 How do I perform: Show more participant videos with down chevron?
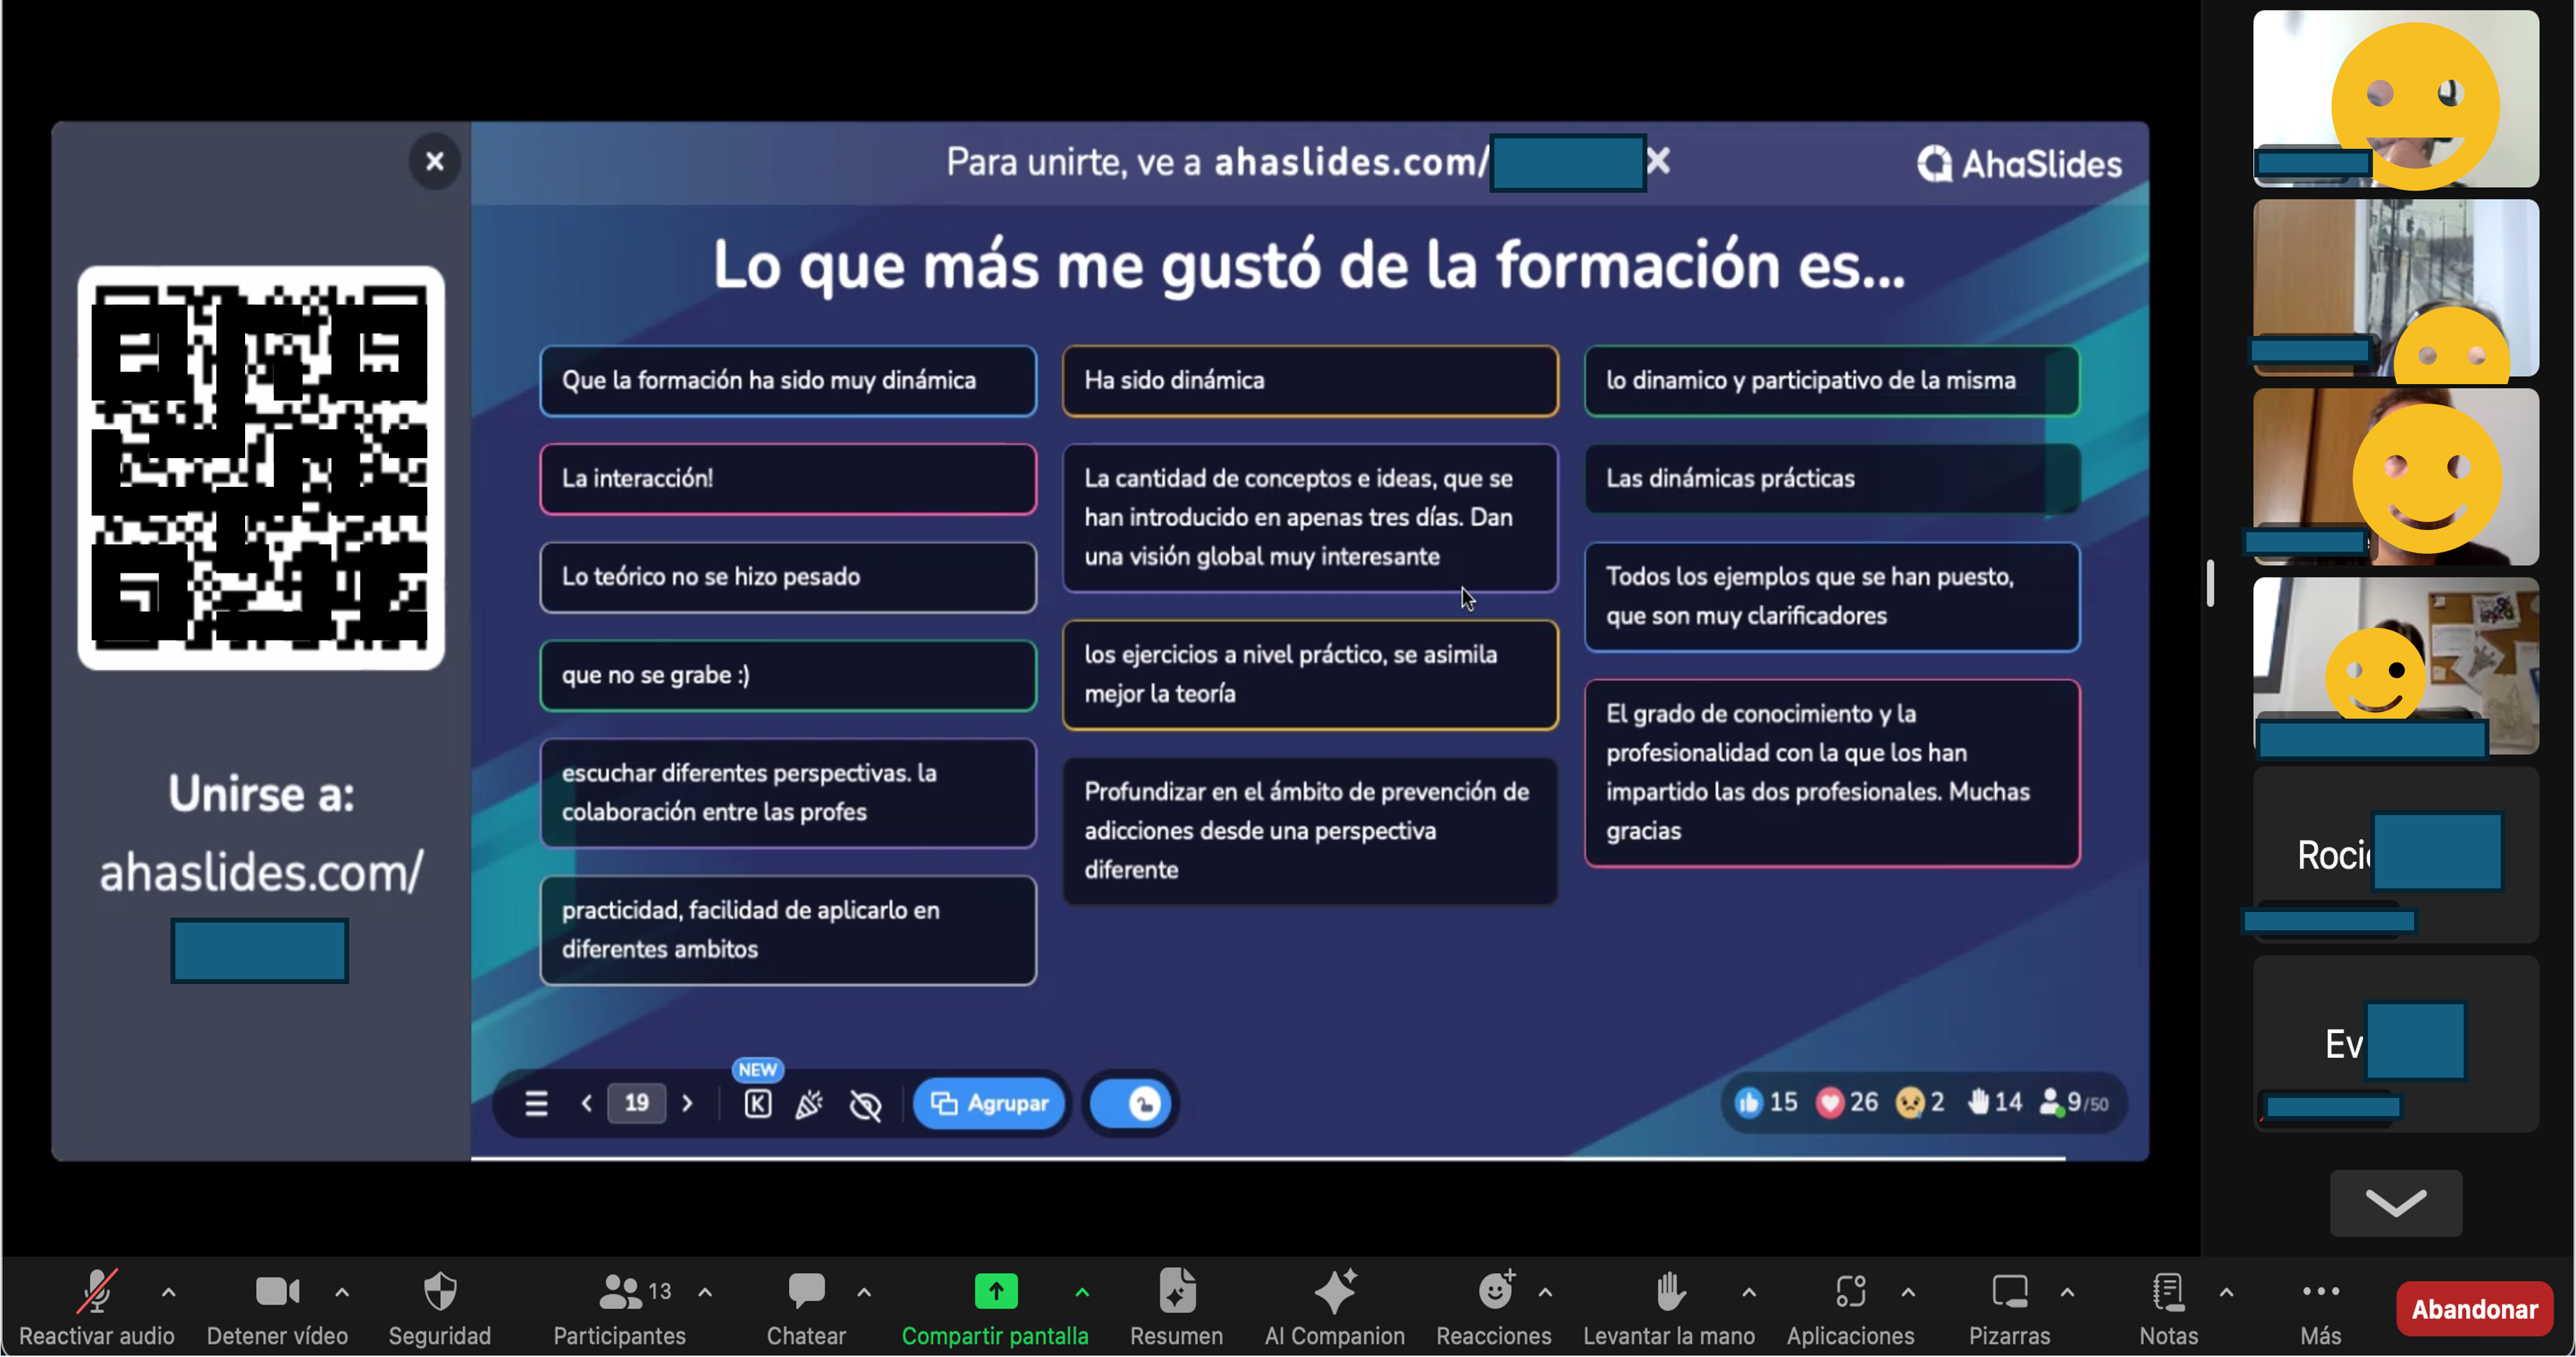tap(2396, 1203)
